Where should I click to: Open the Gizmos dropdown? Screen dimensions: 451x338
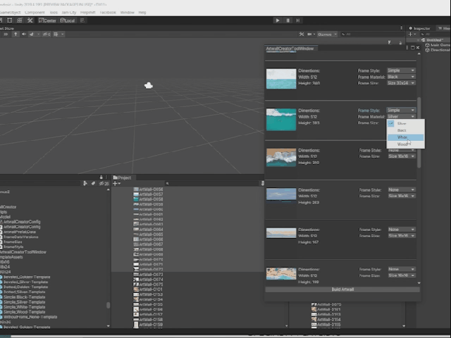[327, 35]
